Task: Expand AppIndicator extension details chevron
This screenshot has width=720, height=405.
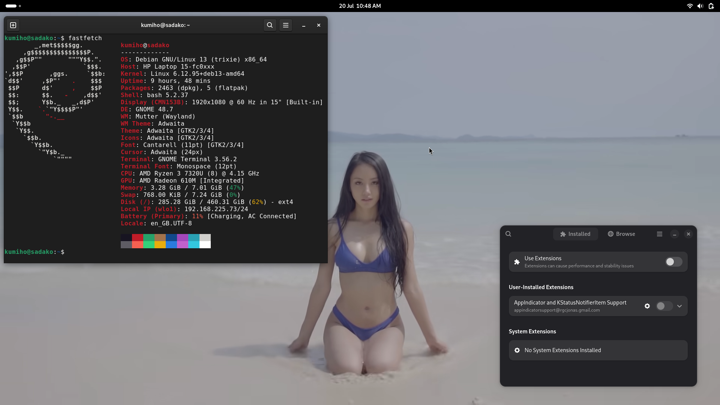Action: tap(679, 306)
